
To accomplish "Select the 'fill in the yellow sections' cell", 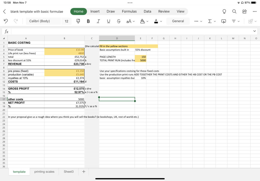I will [117, 46].
